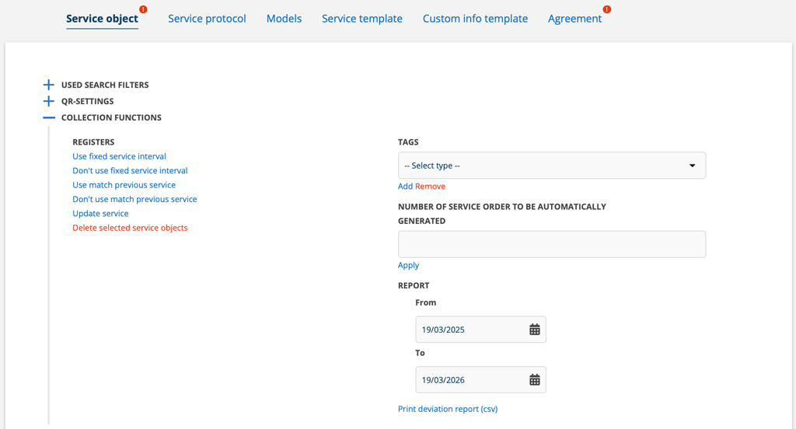
Task: Open the Tags select type dropdown
Action: [551, 166]
